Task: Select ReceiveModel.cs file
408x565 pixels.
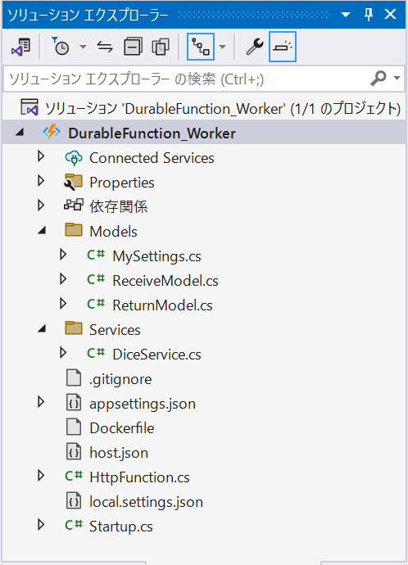Action: [165, 281]
